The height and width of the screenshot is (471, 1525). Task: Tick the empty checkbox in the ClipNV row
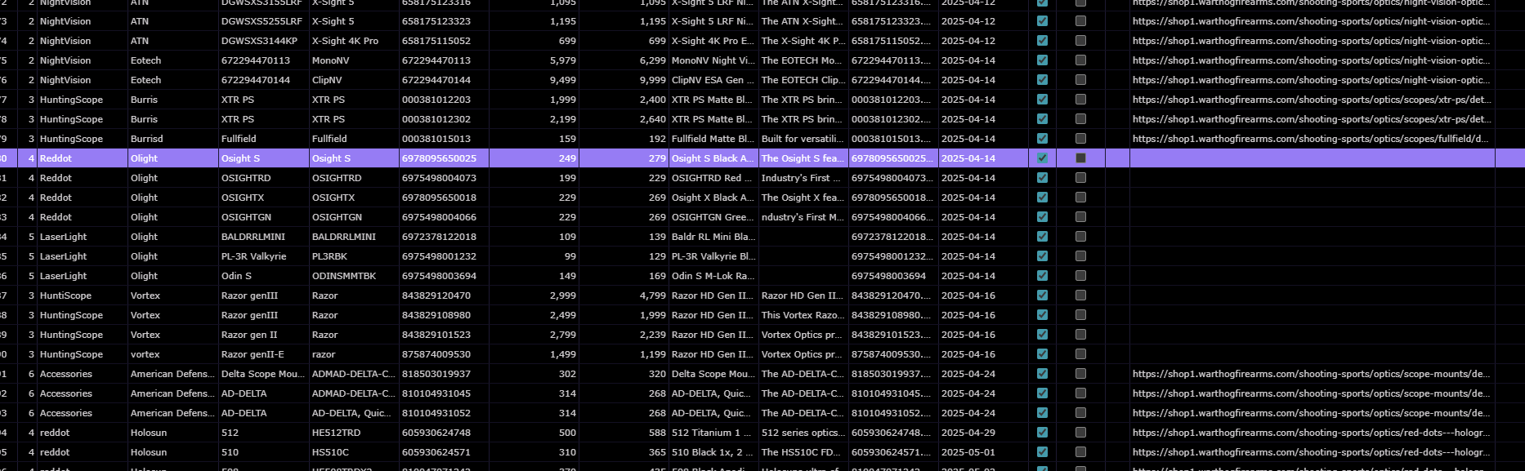click(1080, 80)
